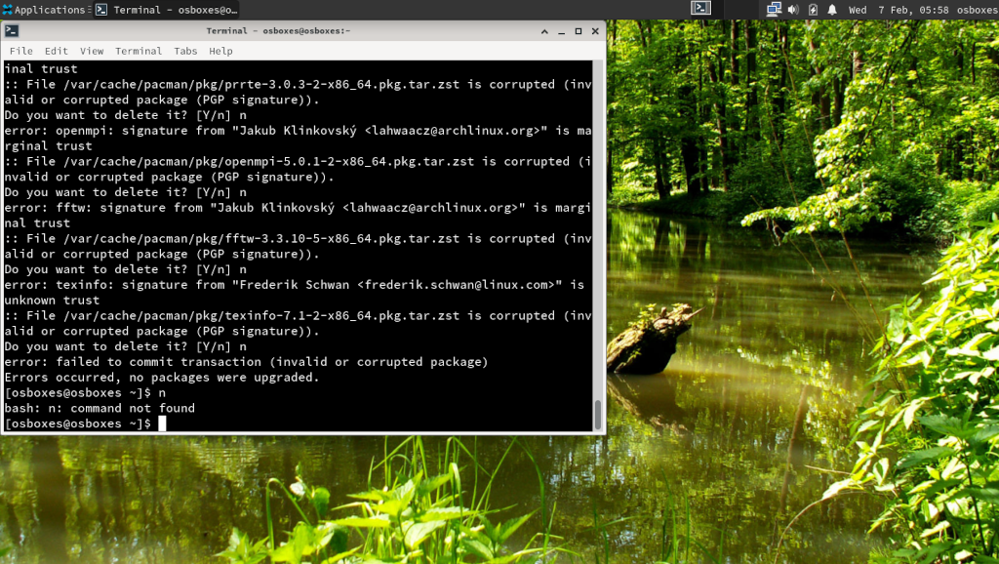Click the volume speaker icon
Image resolution: width=999 pixels, height=564 pixels.
[793, 10]
